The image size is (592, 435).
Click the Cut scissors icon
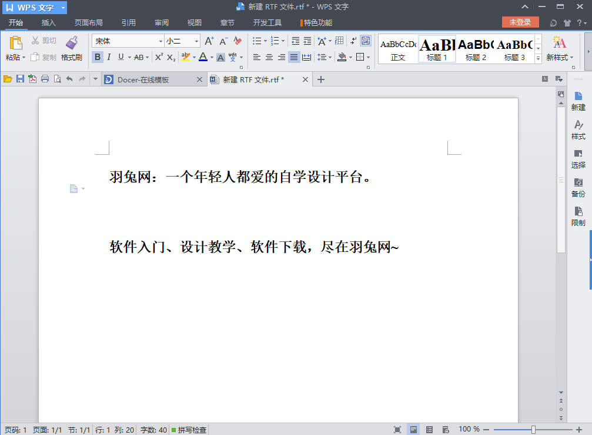click(x=35, y=41)
